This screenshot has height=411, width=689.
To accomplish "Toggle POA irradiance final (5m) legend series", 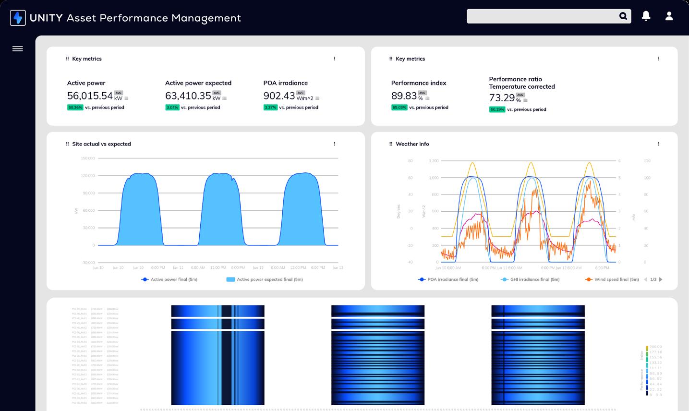I will coord(448,279).
